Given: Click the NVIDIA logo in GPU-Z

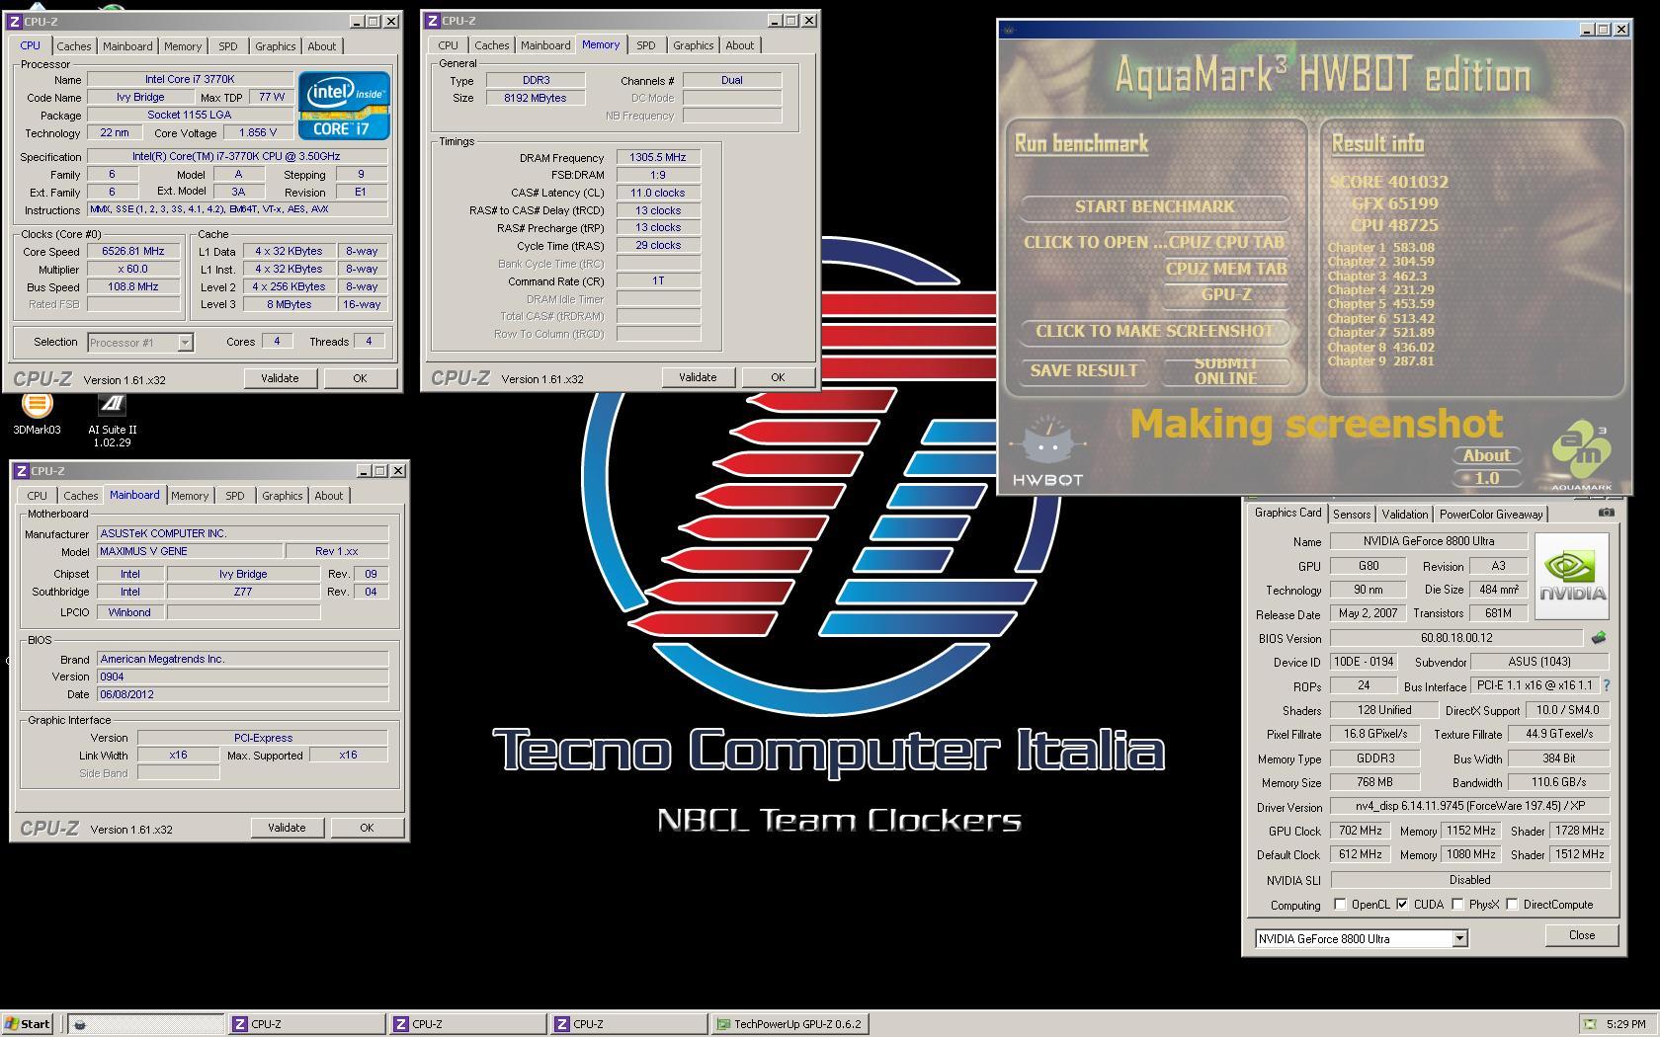Looking at the screenshot, I should pos(1571,576).
